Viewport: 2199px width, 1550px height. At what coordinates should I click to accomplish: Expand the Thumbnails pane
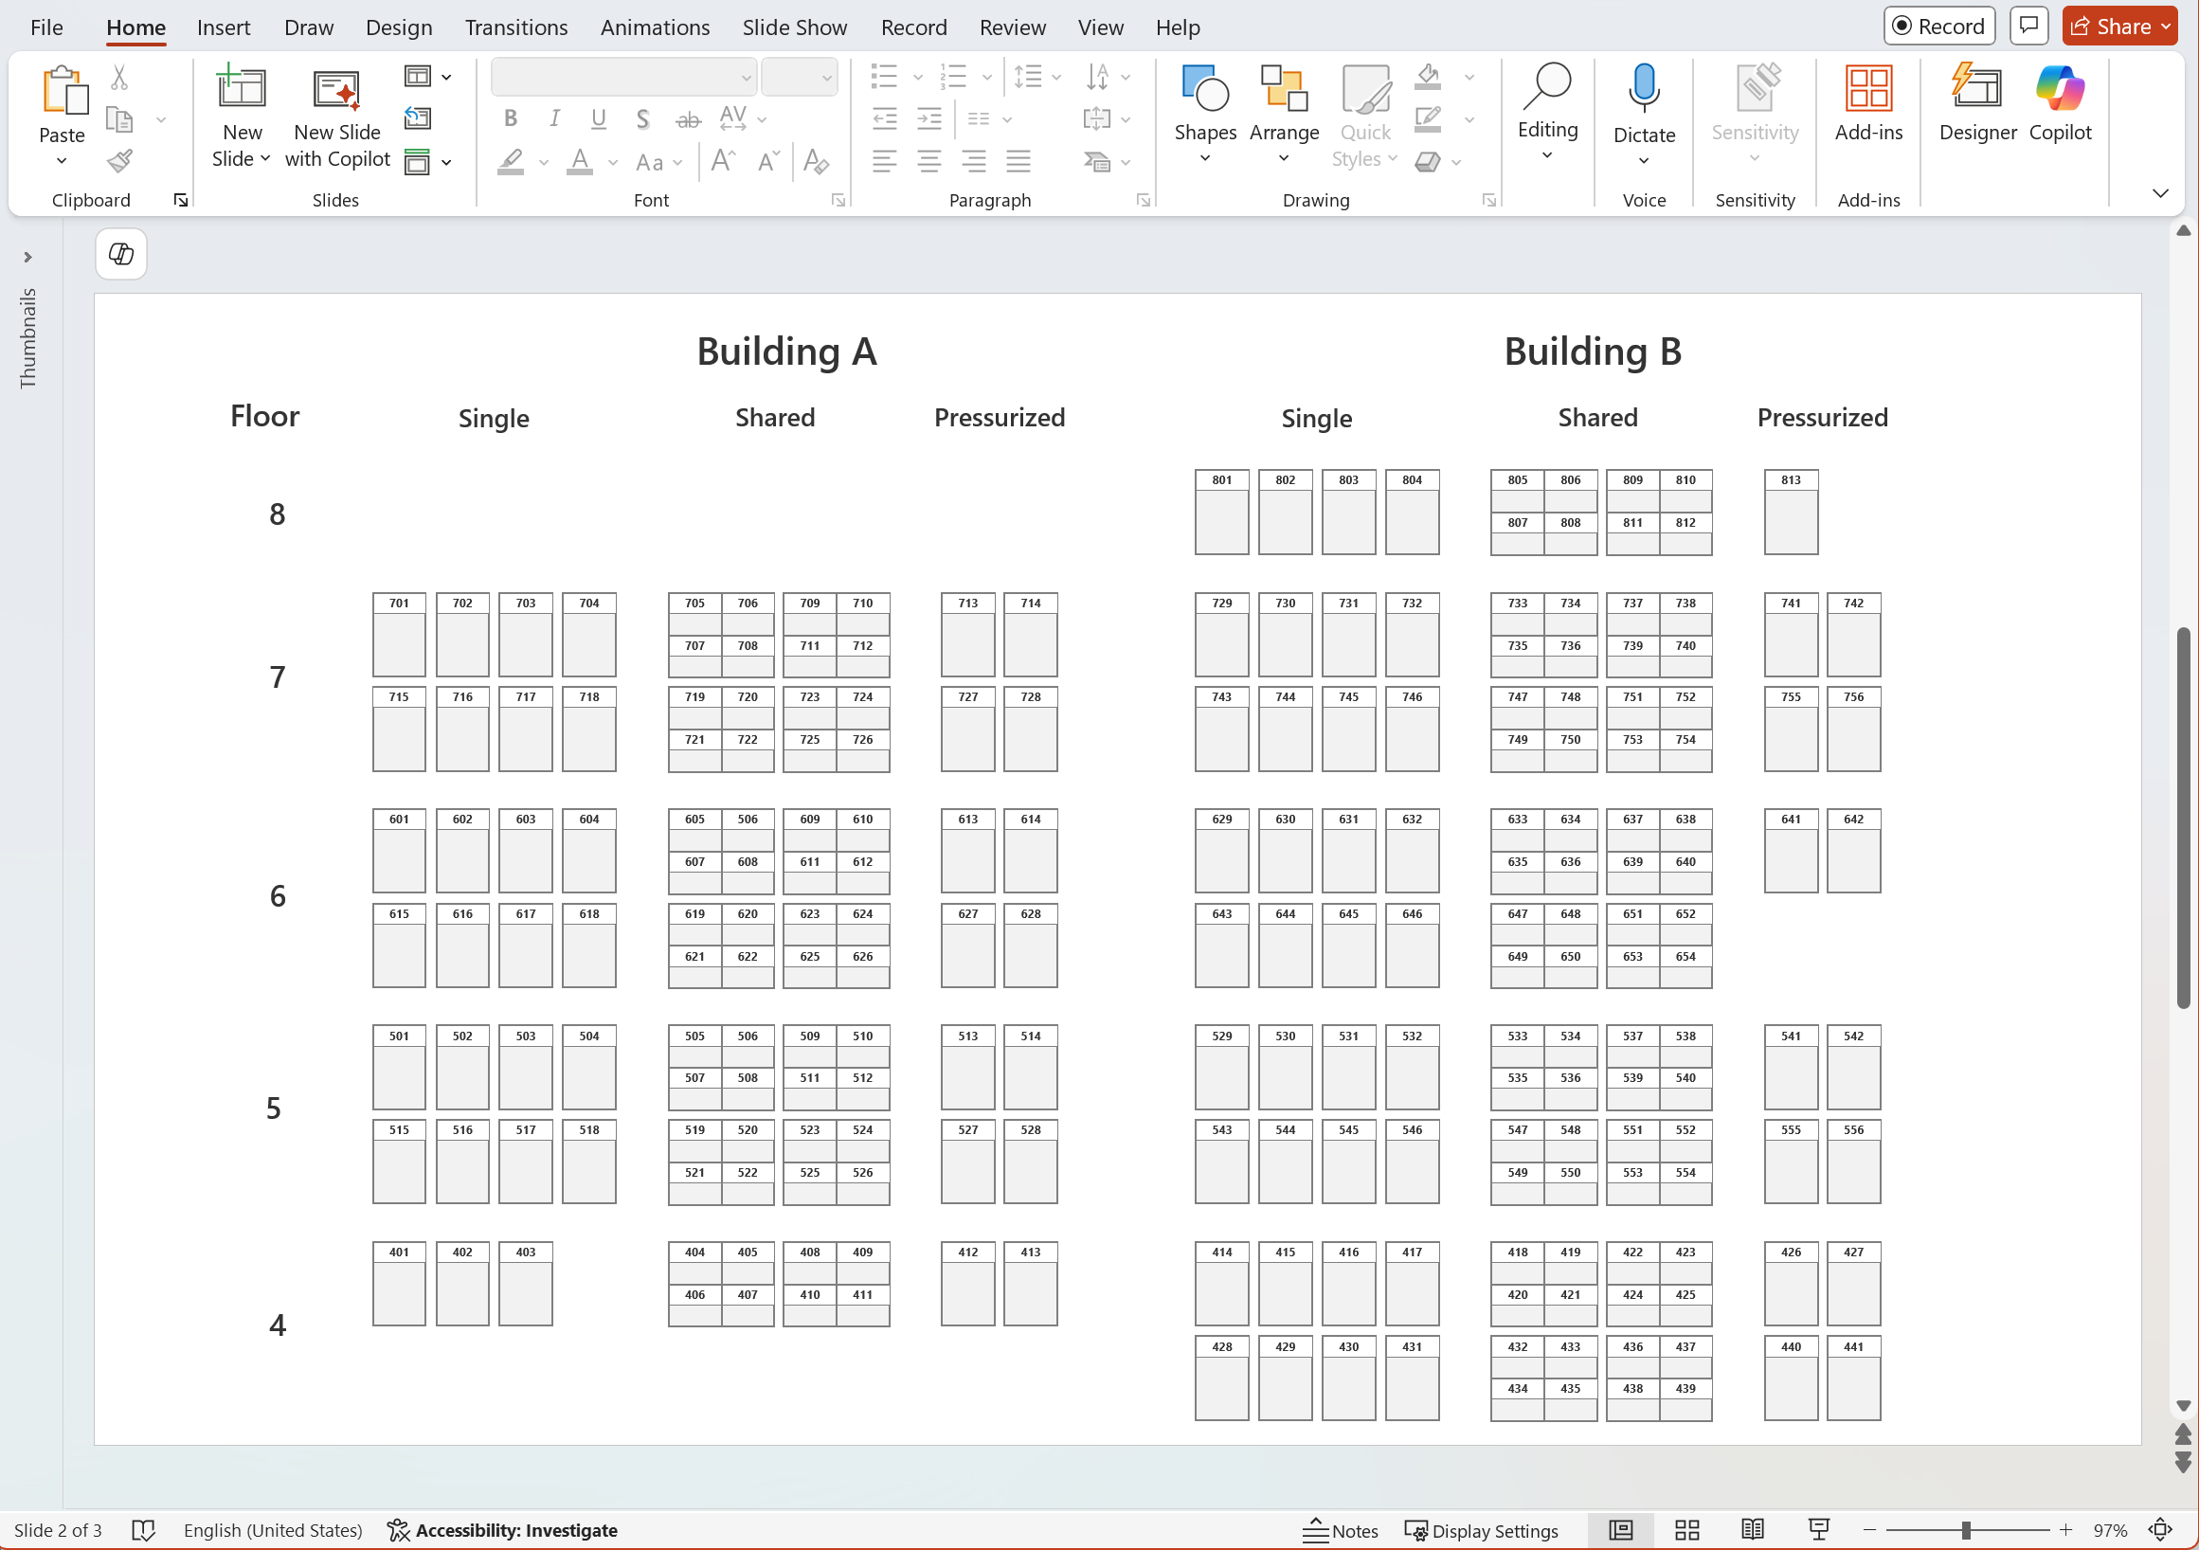tap(27, 257)
